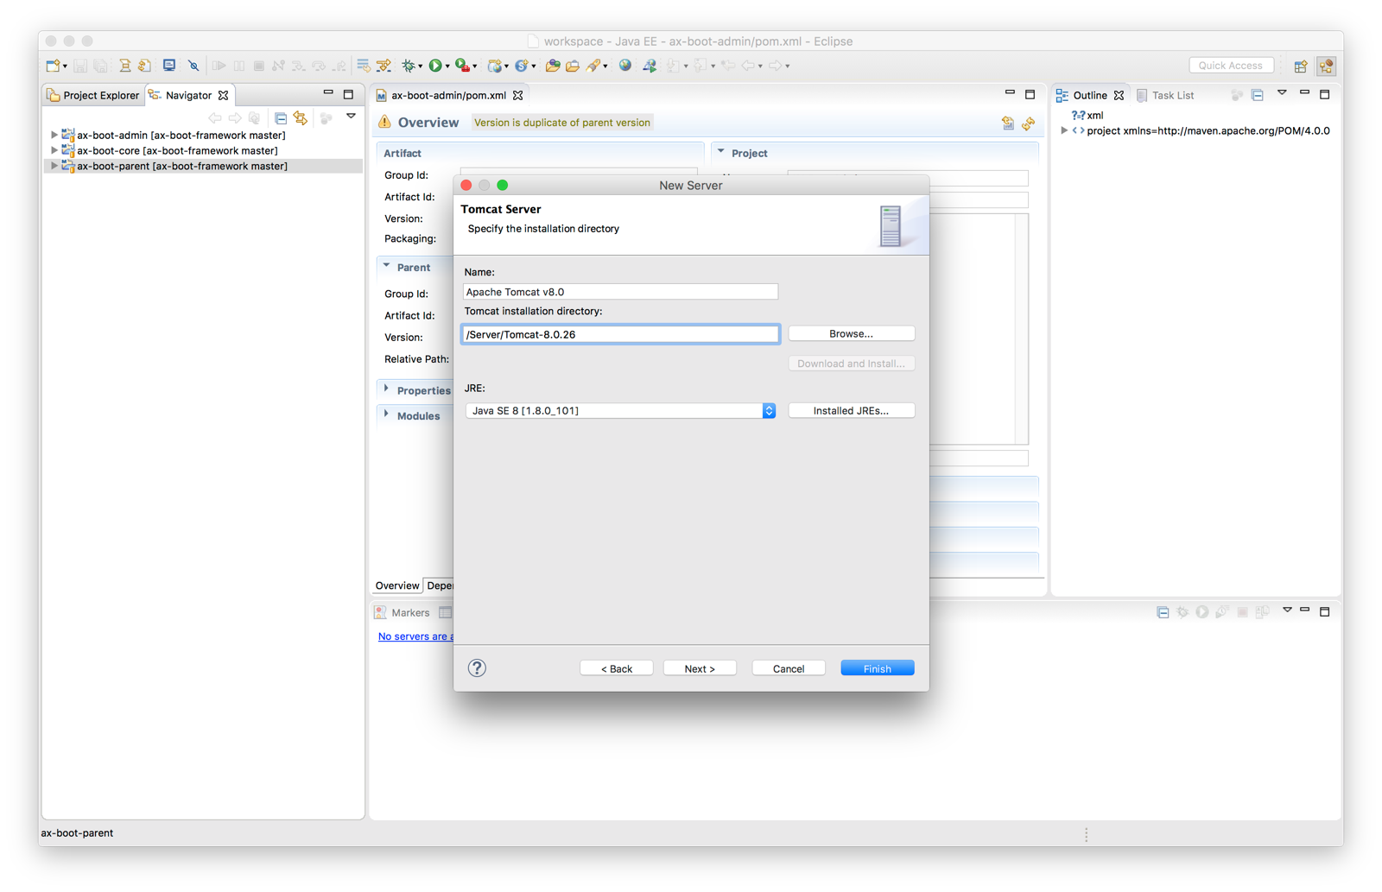The height and width of the screenshot is (892, 1382).
Task: Click the Installed JREs... button
Action: click(851, 410)
